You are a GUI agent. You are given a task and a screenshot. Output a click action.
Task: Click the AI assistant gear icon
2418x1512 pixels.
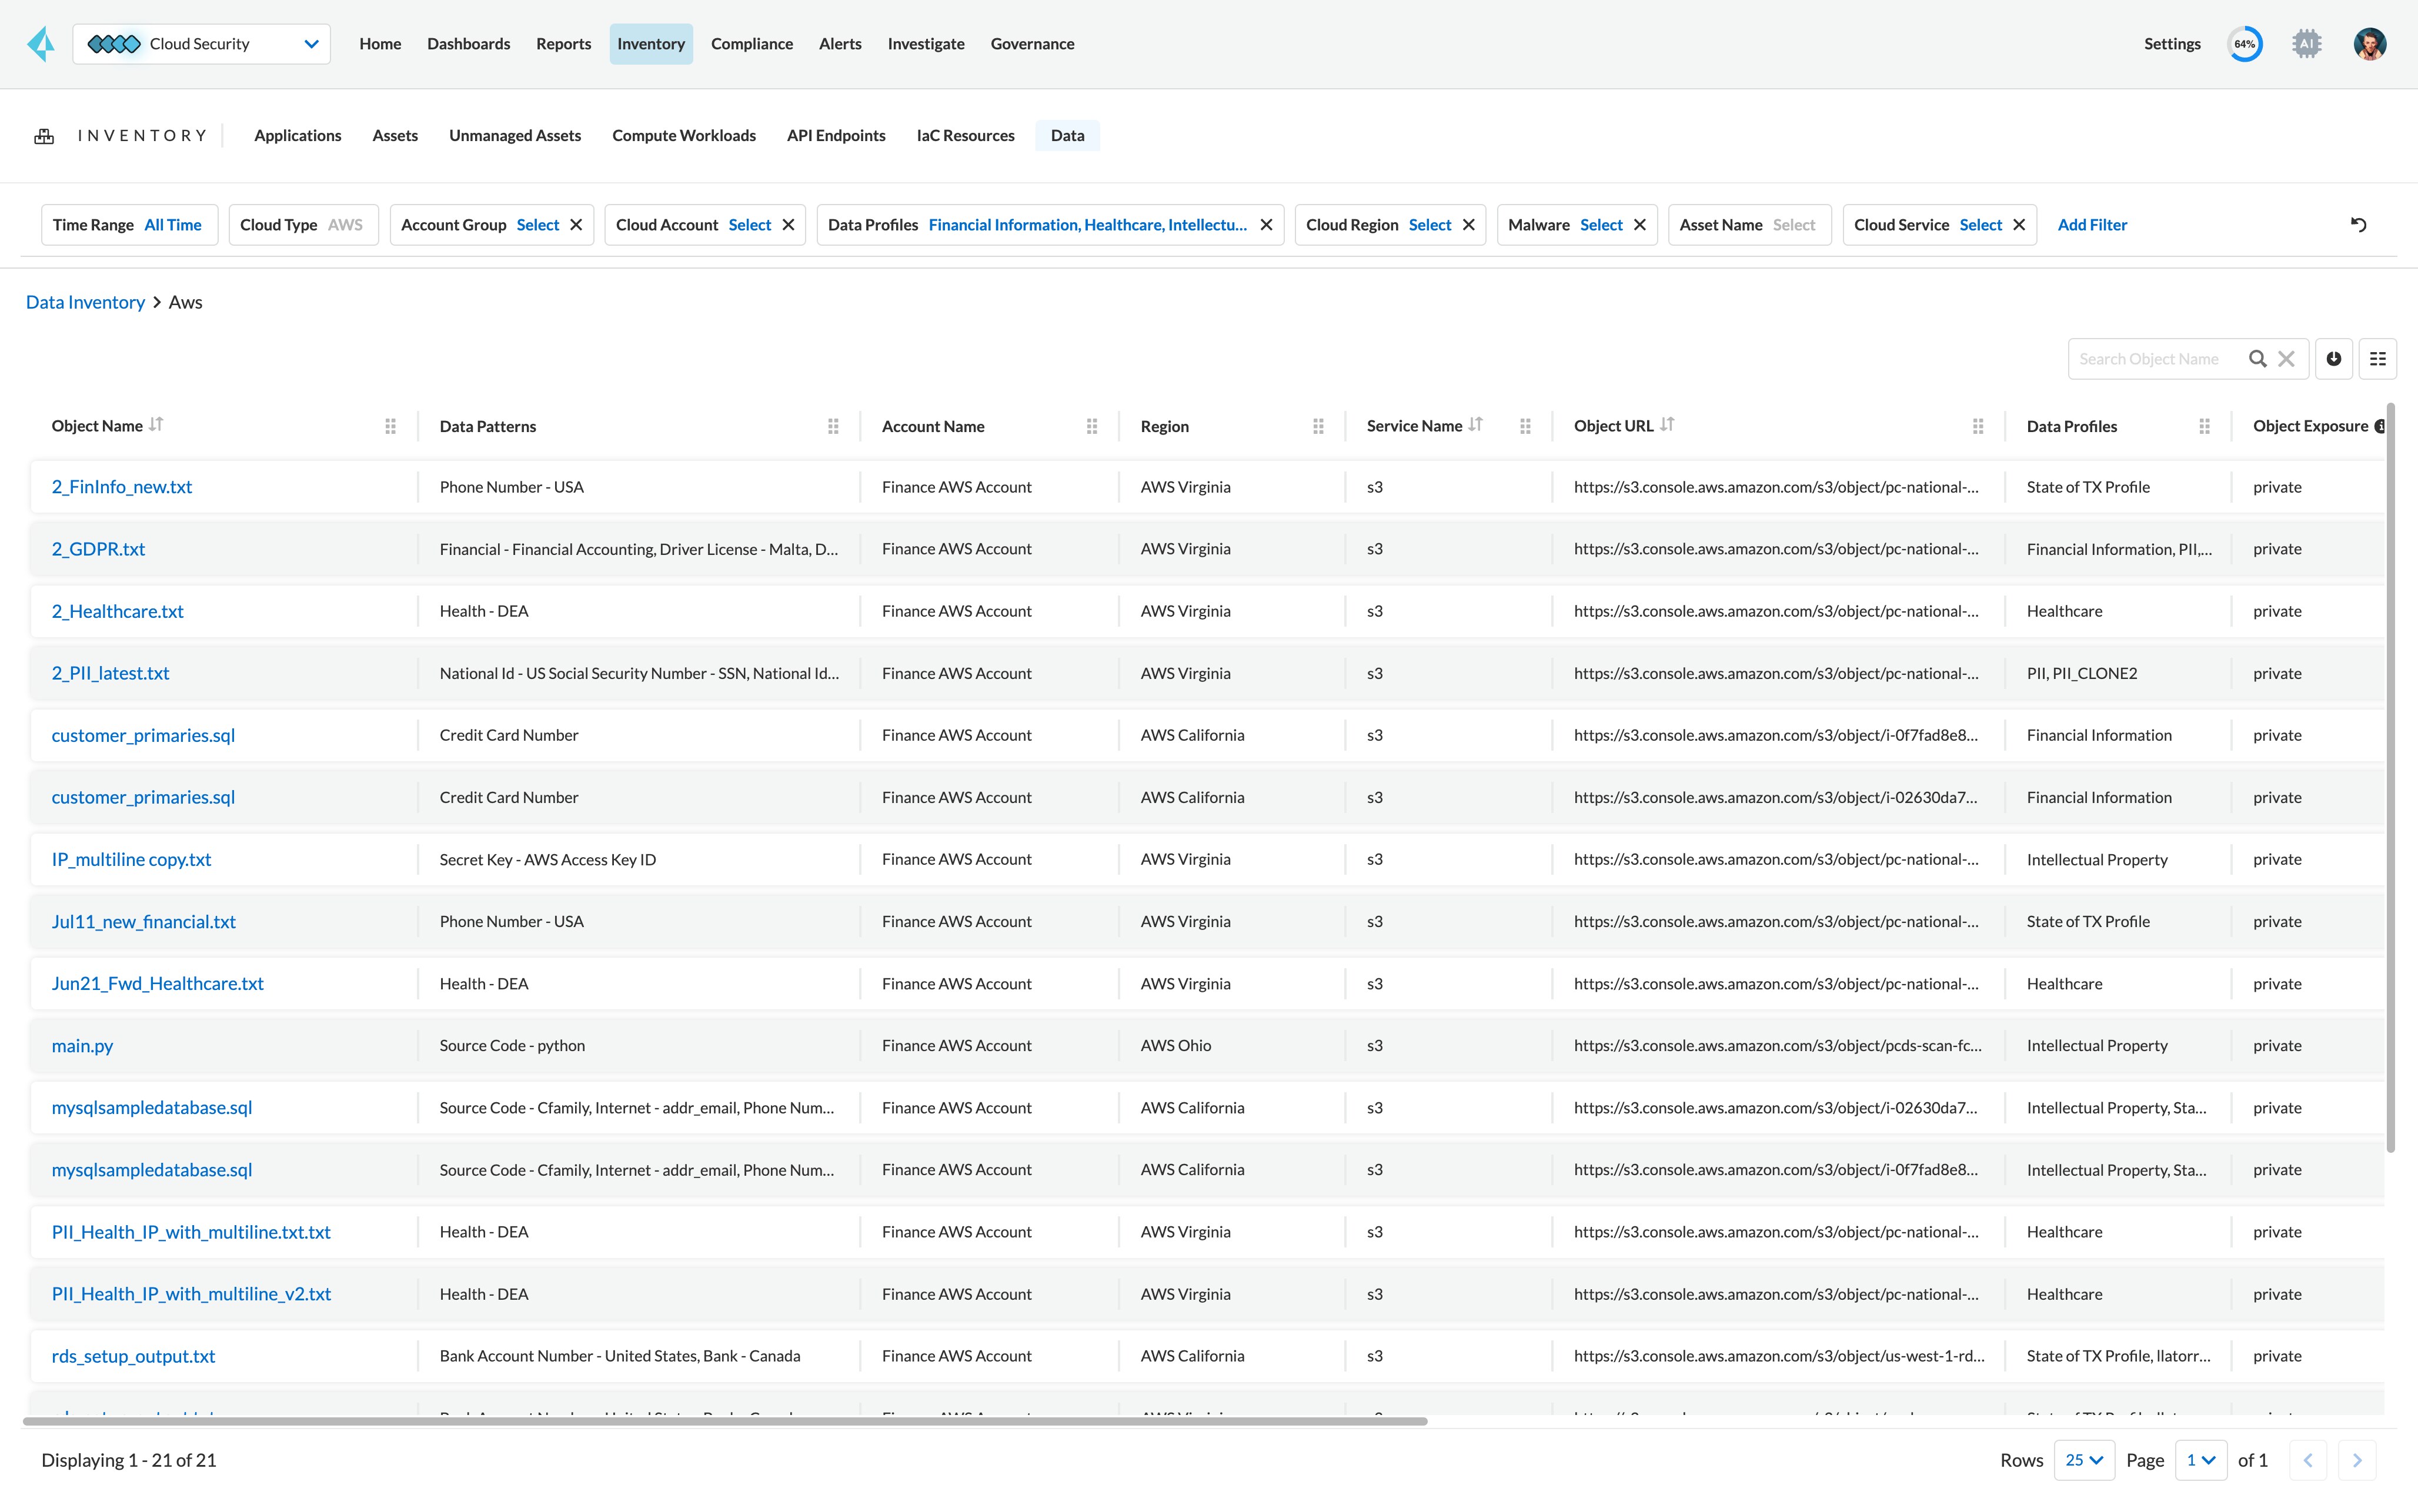(2306, 44)
